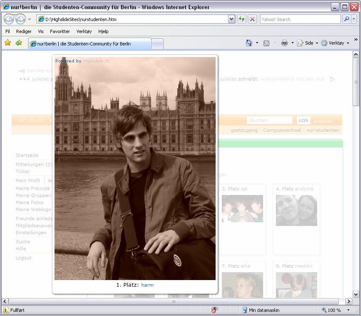
Task: Refresh the page with the green arrows icon
Action: [242, 19]
